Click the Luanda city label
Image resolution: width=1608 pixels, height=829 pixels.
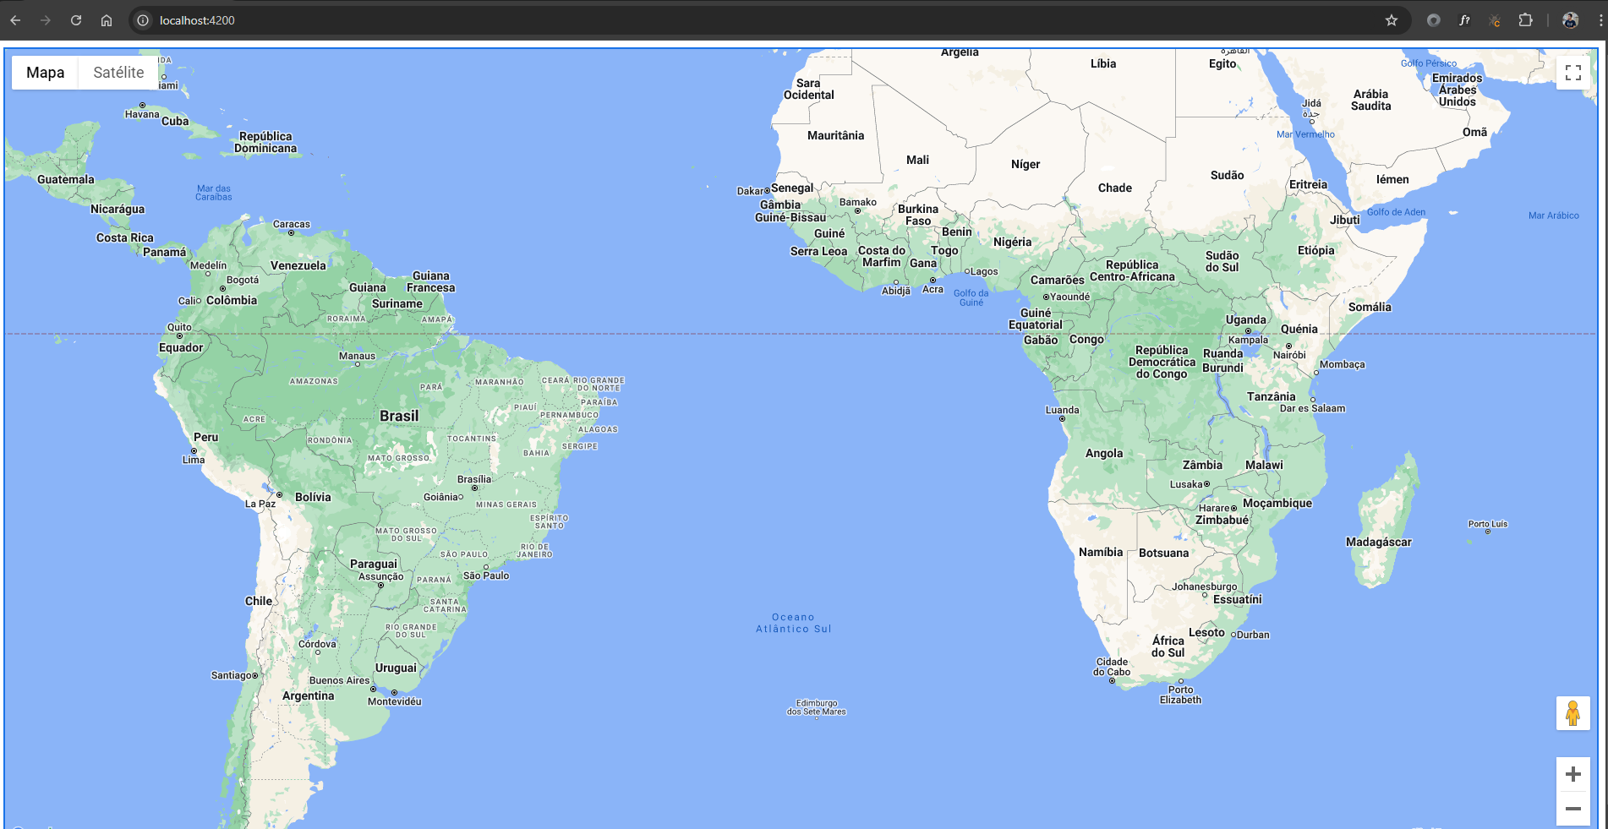(x=1063, y=410)
